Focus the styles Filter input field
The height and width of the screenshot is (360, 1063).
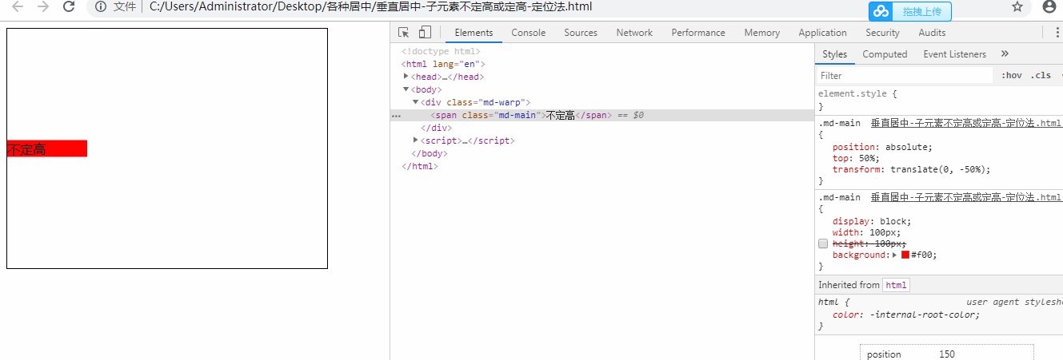pyautogui.click(x=904, y=76)
